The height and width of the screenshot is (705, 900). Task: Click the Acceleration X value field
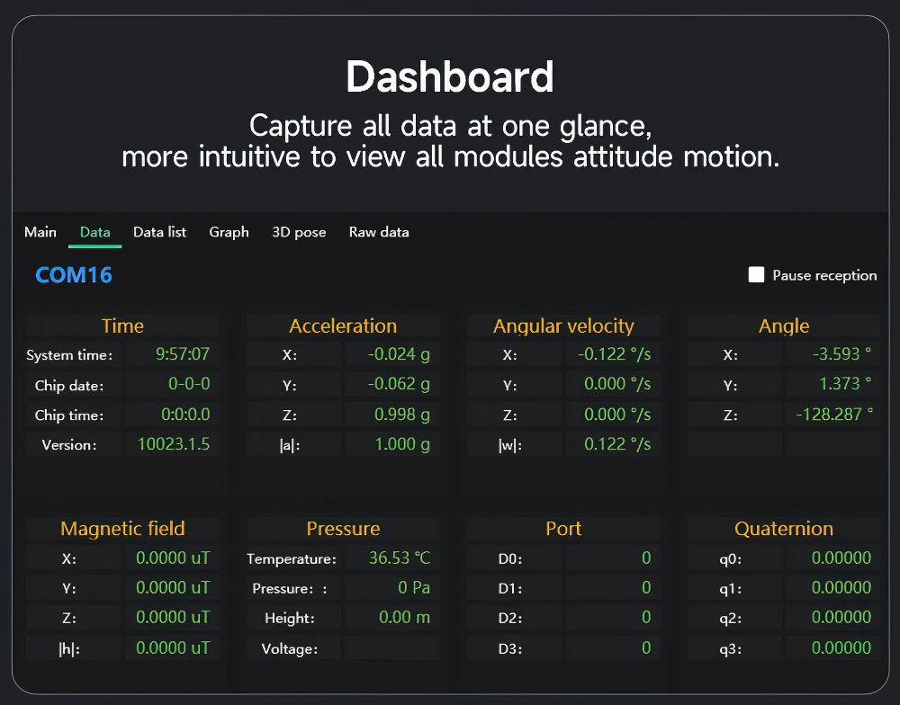(392, 354)
